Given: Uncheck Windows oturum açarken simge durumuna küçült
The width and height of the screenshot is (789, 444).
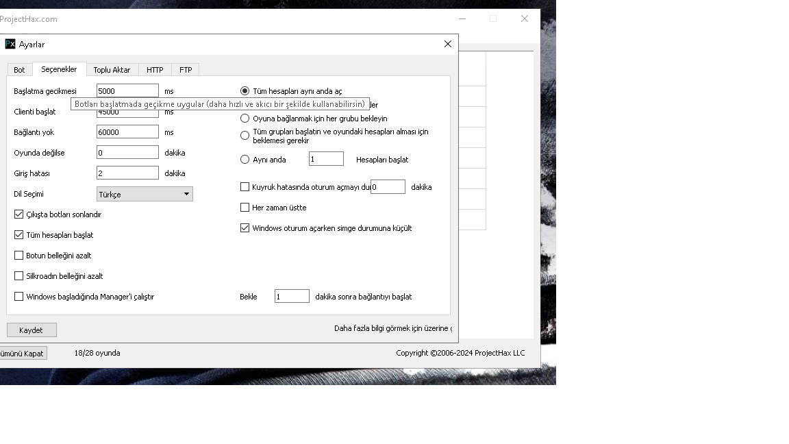Looking at the screenshot, I should tap(244, 227).
